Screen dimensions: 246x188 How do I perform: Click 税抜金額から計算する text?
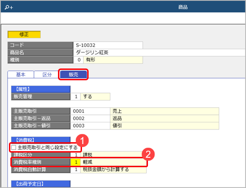point(106,170)
